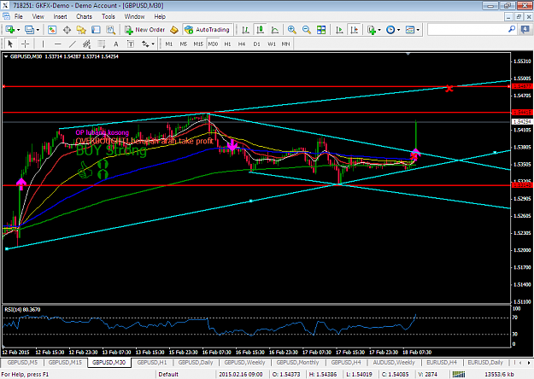
Task: Switch chart to bar chart type
Action: pos(245,30)
